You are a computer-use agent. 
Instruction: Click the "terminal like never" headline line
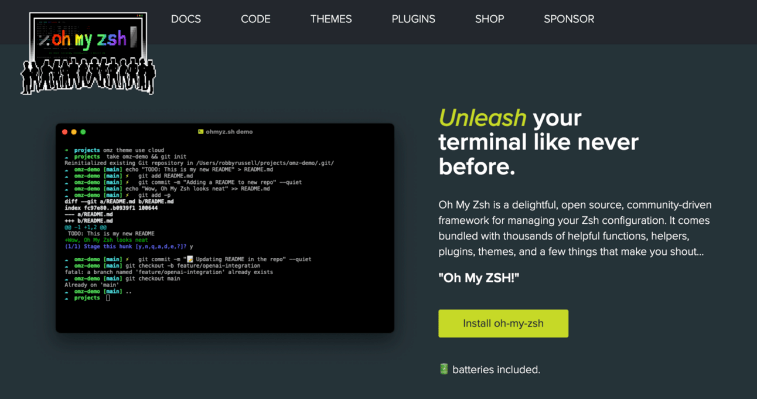click(538, 142)
